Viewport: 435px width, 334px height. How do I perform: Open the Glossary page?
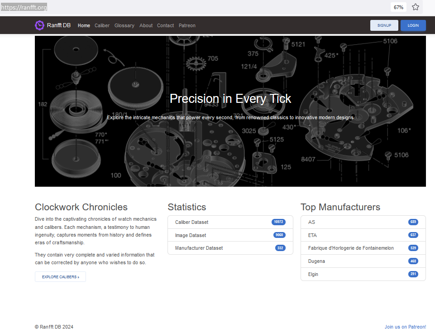[124, 25]
